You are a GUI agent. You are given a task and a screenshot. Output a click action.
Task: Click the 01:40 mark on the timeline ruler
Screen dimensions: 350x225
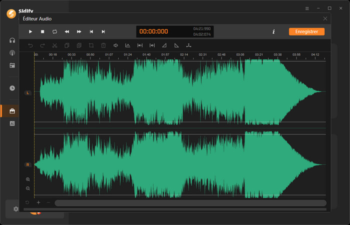[146, 54]
